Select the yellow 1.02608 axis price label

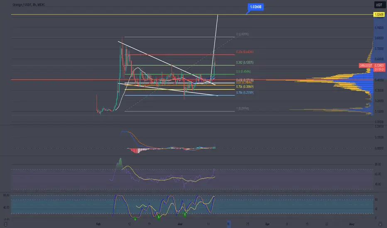click(379, 15)
